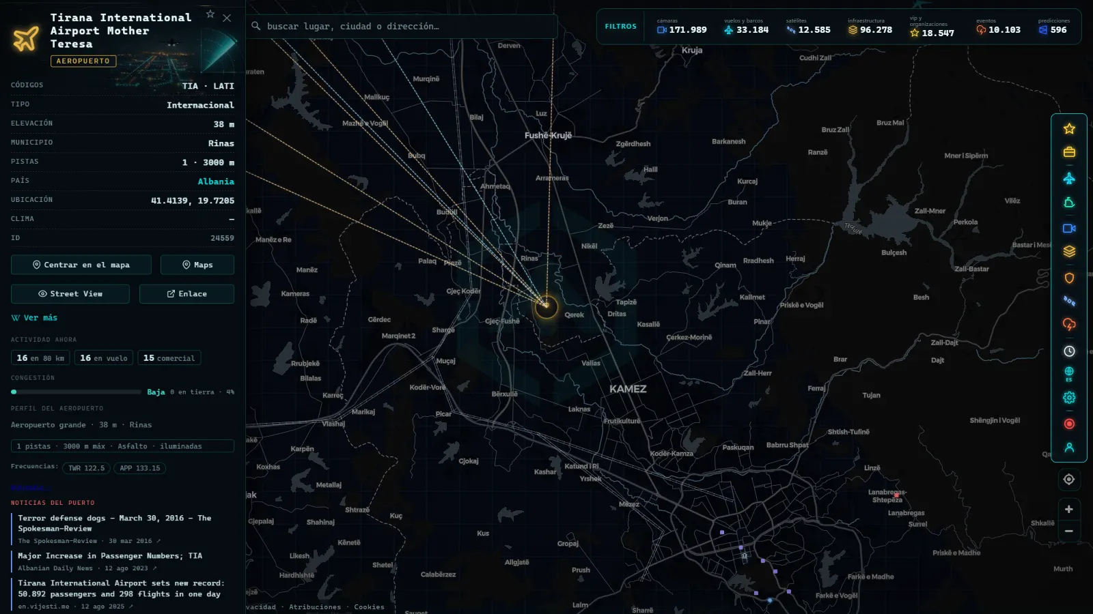
Task: Click the congestion Baja progress bar
Action: (x=76, y=392)
